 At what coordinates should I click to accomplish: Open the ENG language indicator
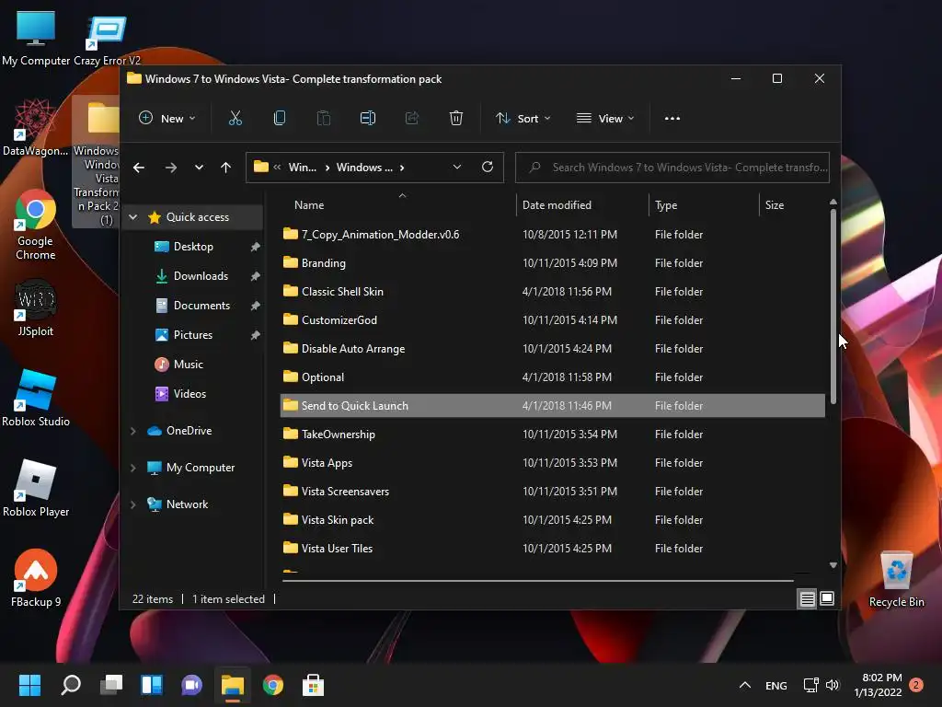(776, 685)
